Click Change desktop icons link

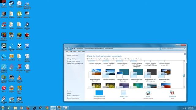73,59
